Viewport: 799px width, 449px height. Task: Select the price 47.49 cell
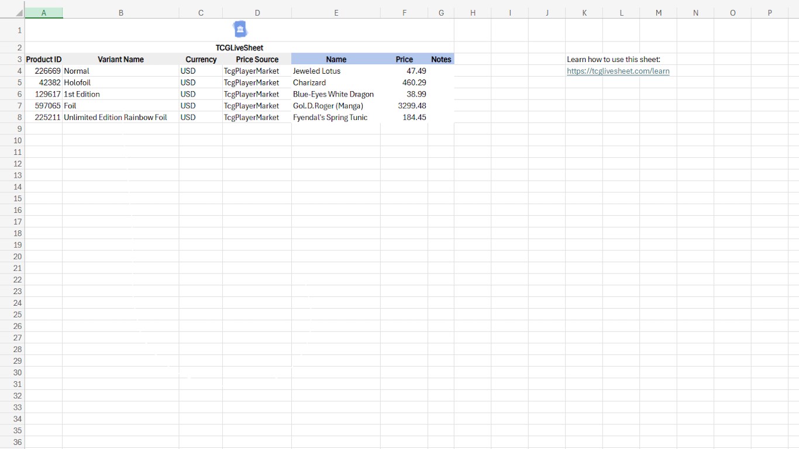pos(404,71)
